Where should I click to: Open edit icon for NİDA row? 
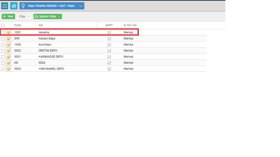[9, 63]
